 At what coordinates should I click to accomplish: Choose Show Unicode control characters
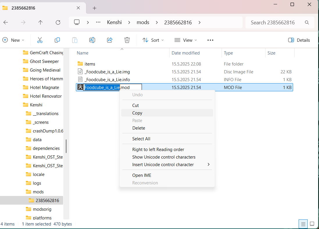point(167,157)
